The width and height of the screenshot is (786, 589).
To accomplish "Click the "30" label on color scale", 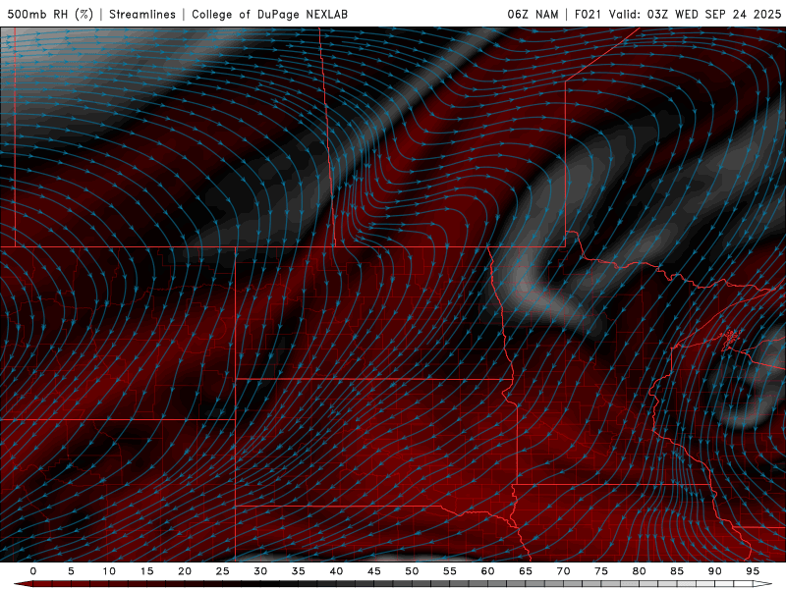I will pyautogui.click(x=260, y=571).
